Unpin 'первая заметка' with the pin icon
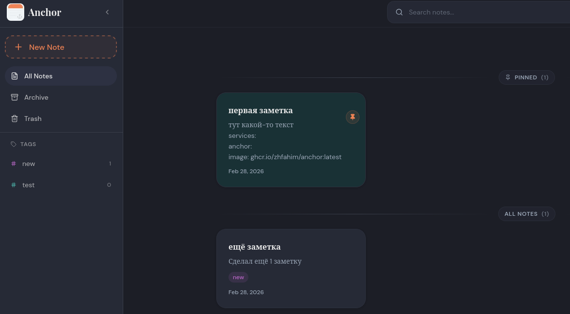This screenshot has height=314, width=570. click(x=353, y=117)
